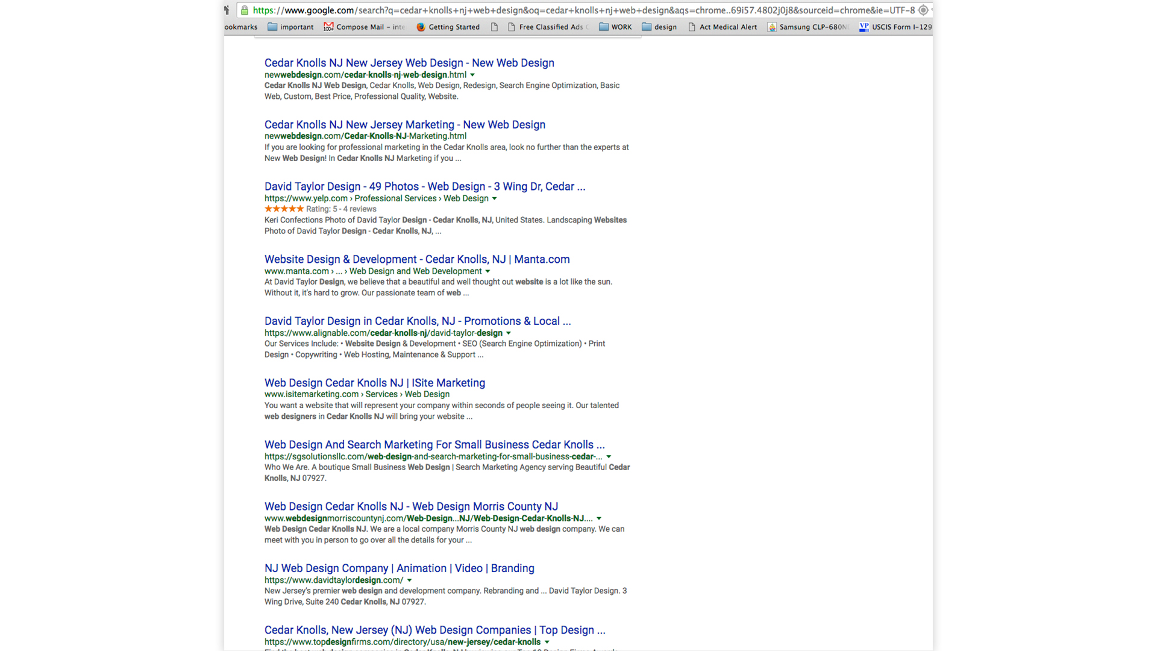Image resolution: width=1157 pixels, height=651 pixels.
Task: Expand dropdown arrow beside sgsolutionsllc.com result URL
Action: coord(609,457)
